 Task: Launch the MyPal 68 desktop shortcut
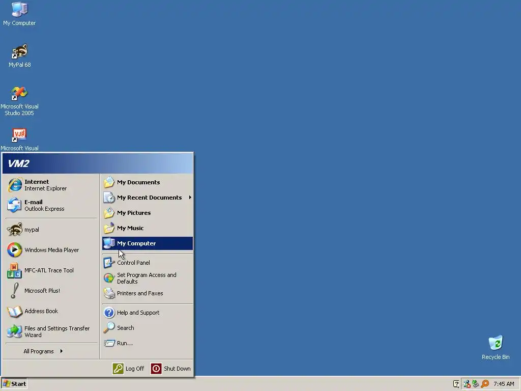[19, 55]
